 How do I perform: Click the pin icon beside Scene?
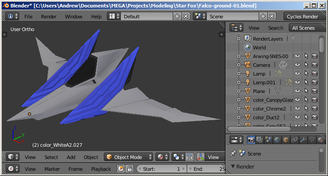(x=233, y=154)
